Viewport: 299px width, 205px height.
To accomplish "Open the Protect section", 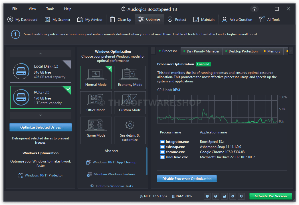I will tap(177, 19).
